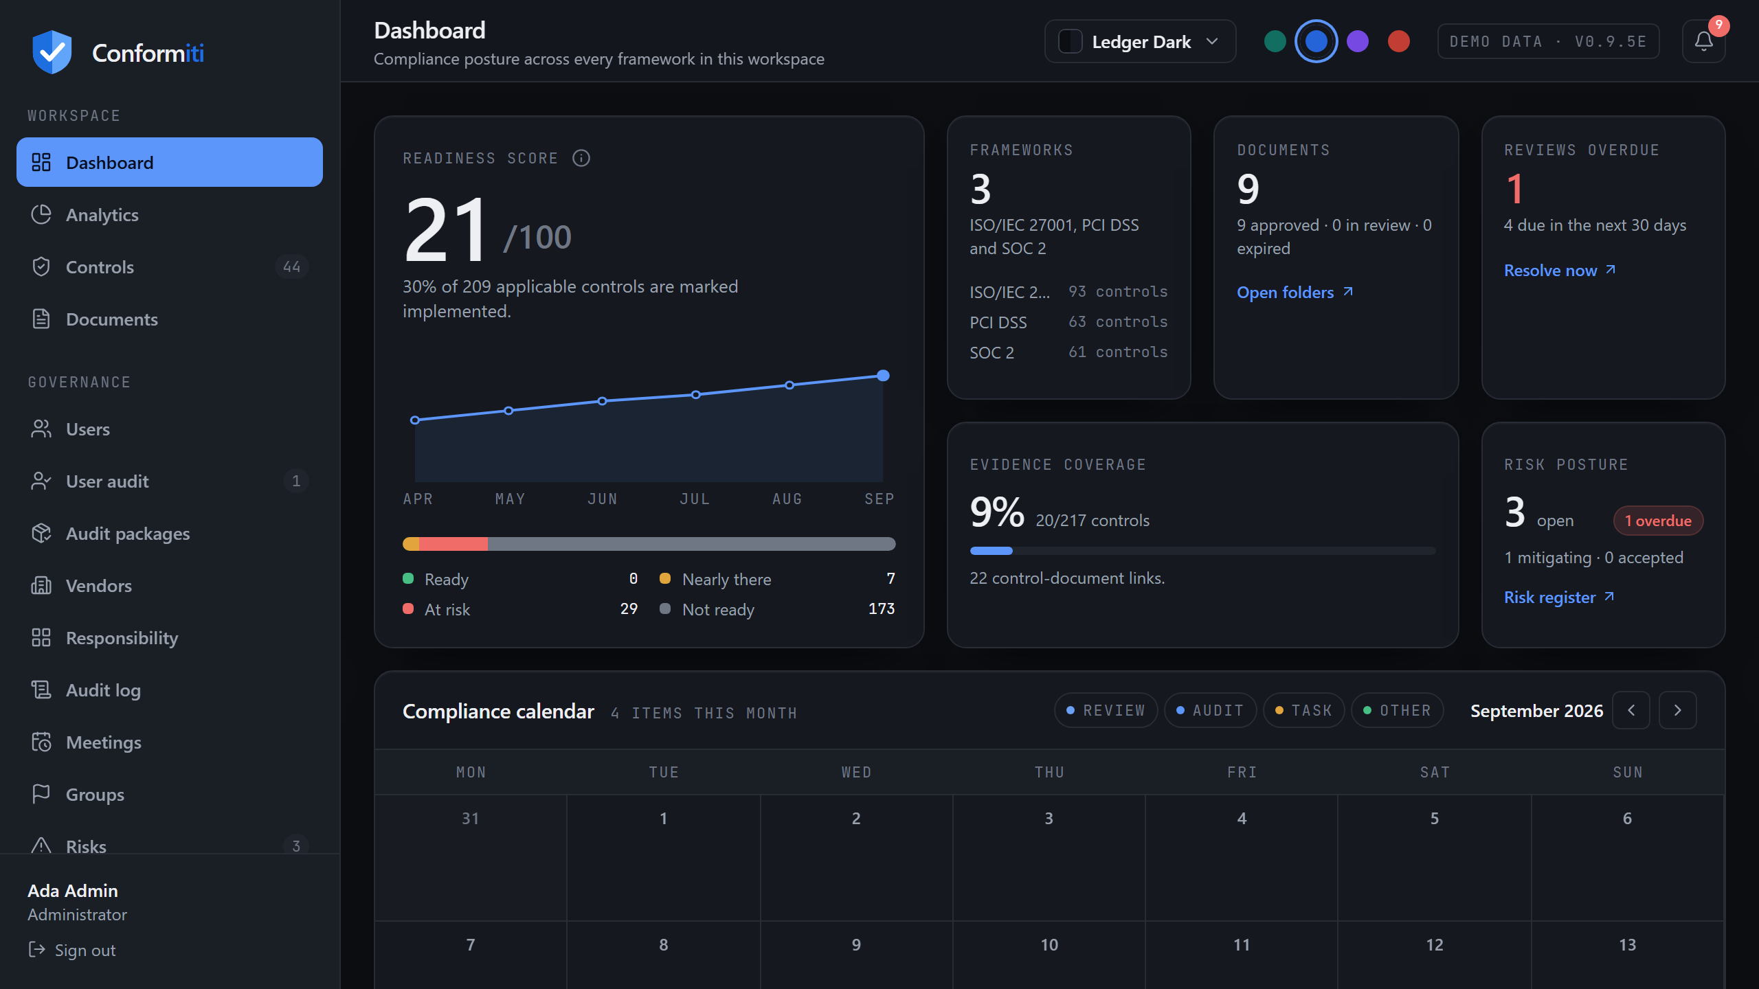Click the Audit log scroll icon

point(41,690)
